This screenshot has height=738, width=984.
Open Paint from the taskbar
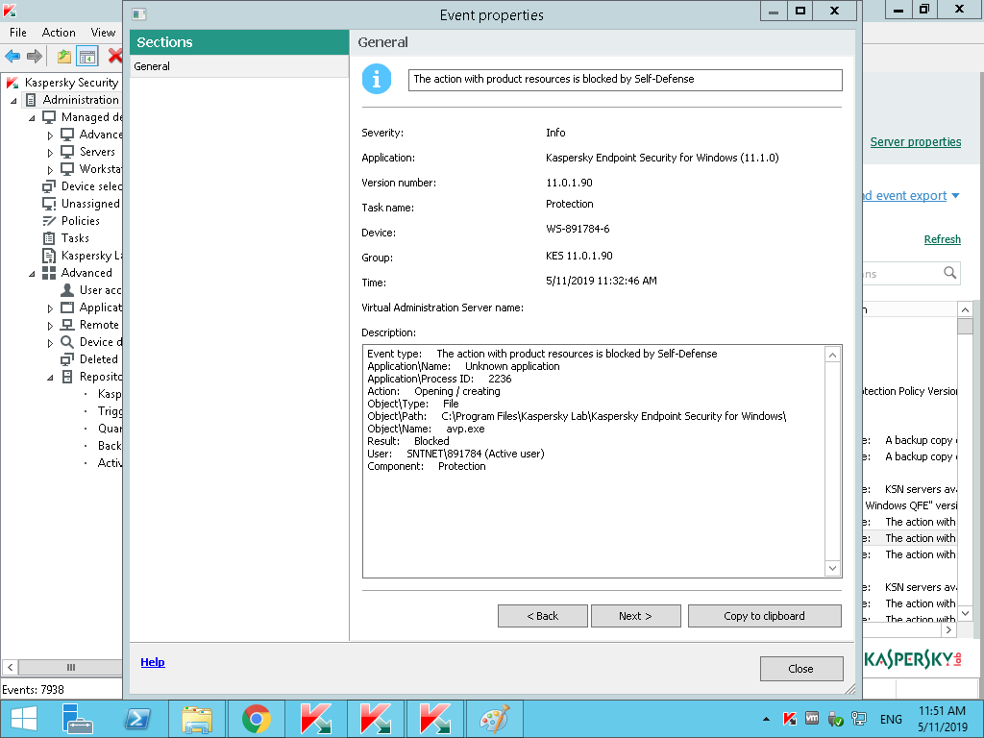[494, 719]
